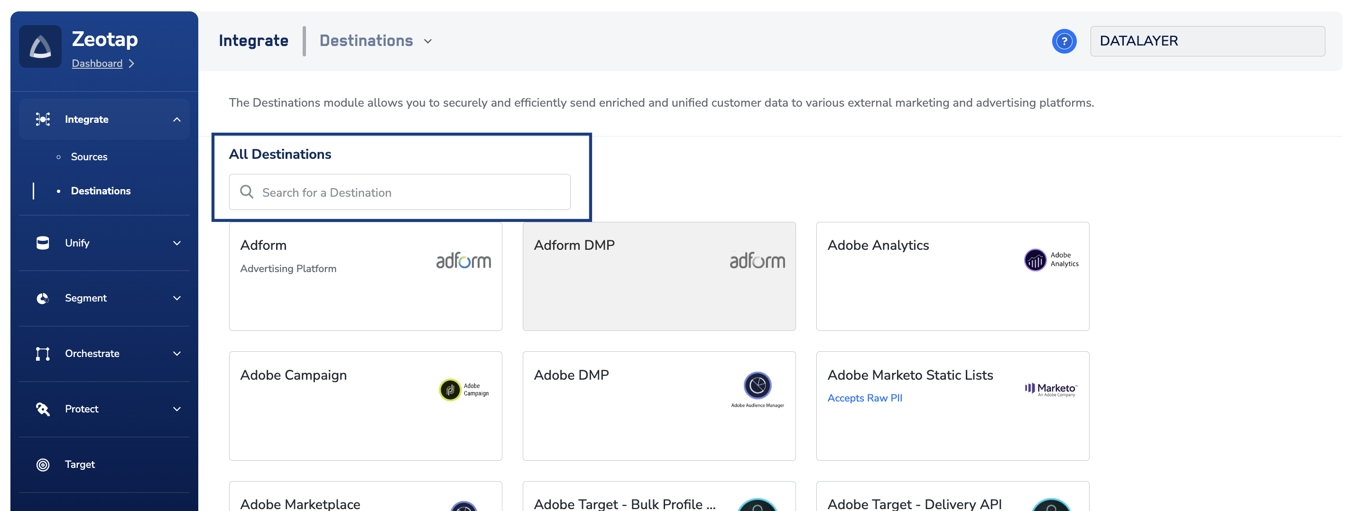Viewport: 1351px width, 511px height.
Task: Open the Dashboard link
Action: (97, 64)
